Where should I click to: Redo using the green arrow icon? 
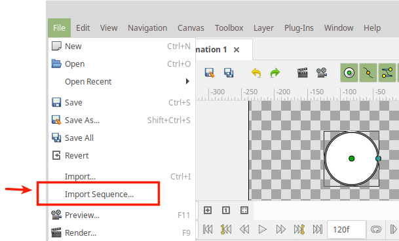pyautogui.click(x=275, y=73)
